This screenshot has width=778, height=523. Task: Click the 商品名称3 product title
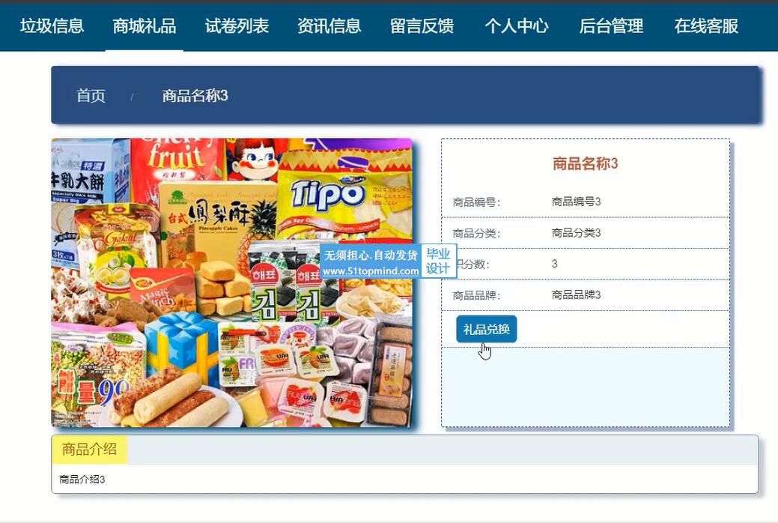pos(585,163)
